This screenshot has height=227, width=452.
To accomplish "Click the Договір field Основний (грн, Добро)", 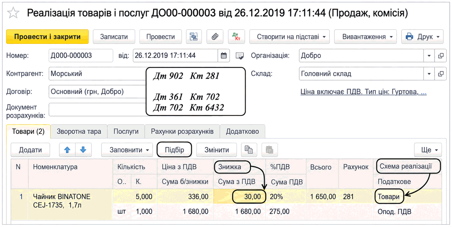I will click(x=98, y=92).
